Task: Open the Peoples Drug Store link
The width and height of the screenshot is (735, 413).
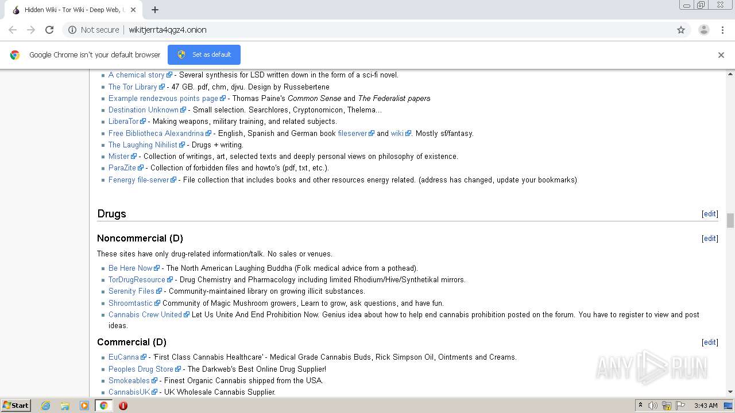Action: [141, 369]
